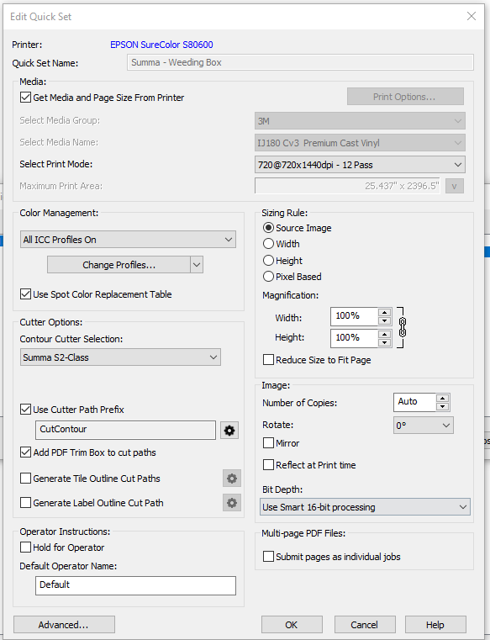Open Cutter Path Prefix gear settings
Image resolution: width=490 pixels, height=640 pixels.
(x=229, y=431)
